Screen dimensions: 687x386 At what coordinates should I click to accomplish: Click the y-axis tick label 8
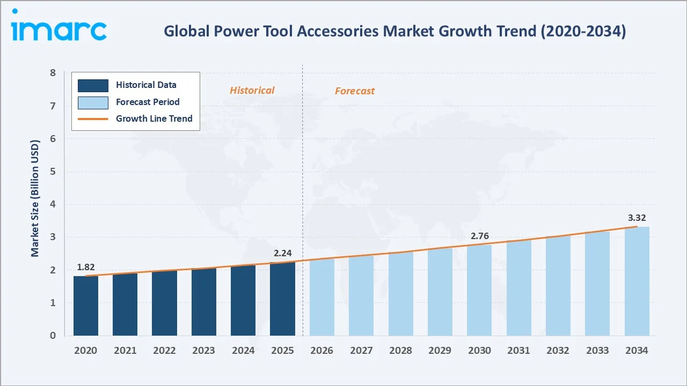(53, 73)
